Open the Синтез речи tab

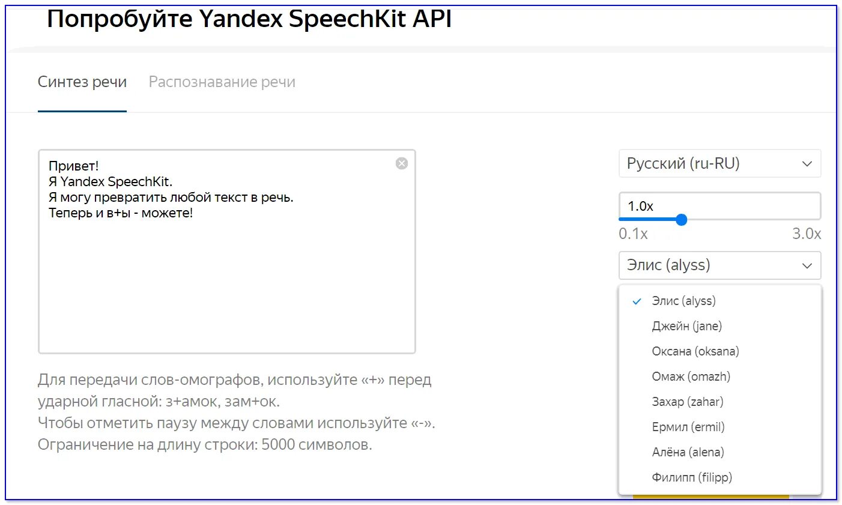[x=82, y=82]
